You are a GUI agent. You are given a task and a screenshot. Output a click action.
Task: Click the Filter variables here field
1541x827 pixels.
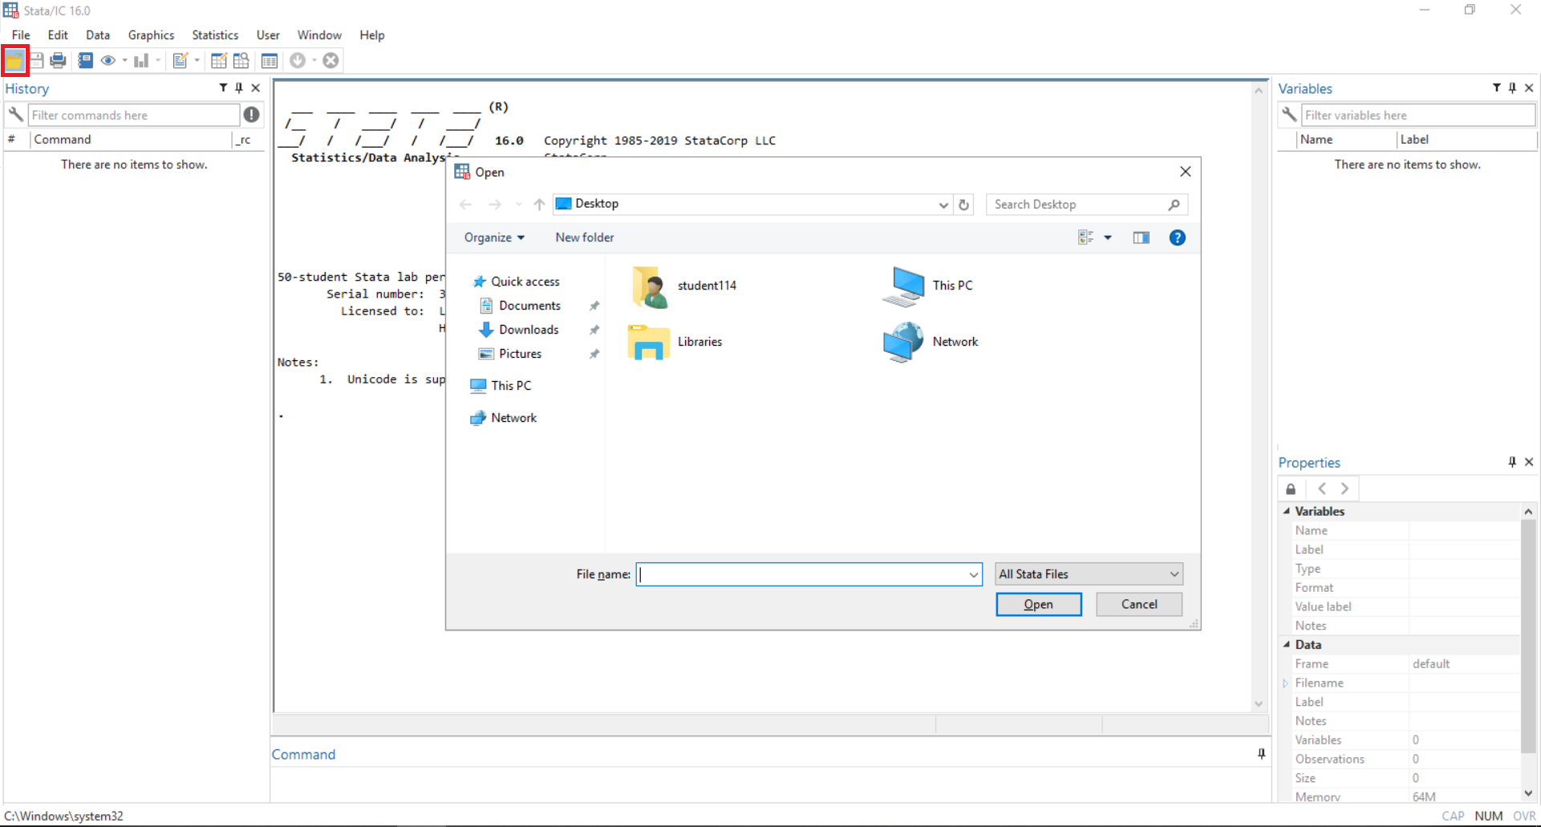[1418, 115]
